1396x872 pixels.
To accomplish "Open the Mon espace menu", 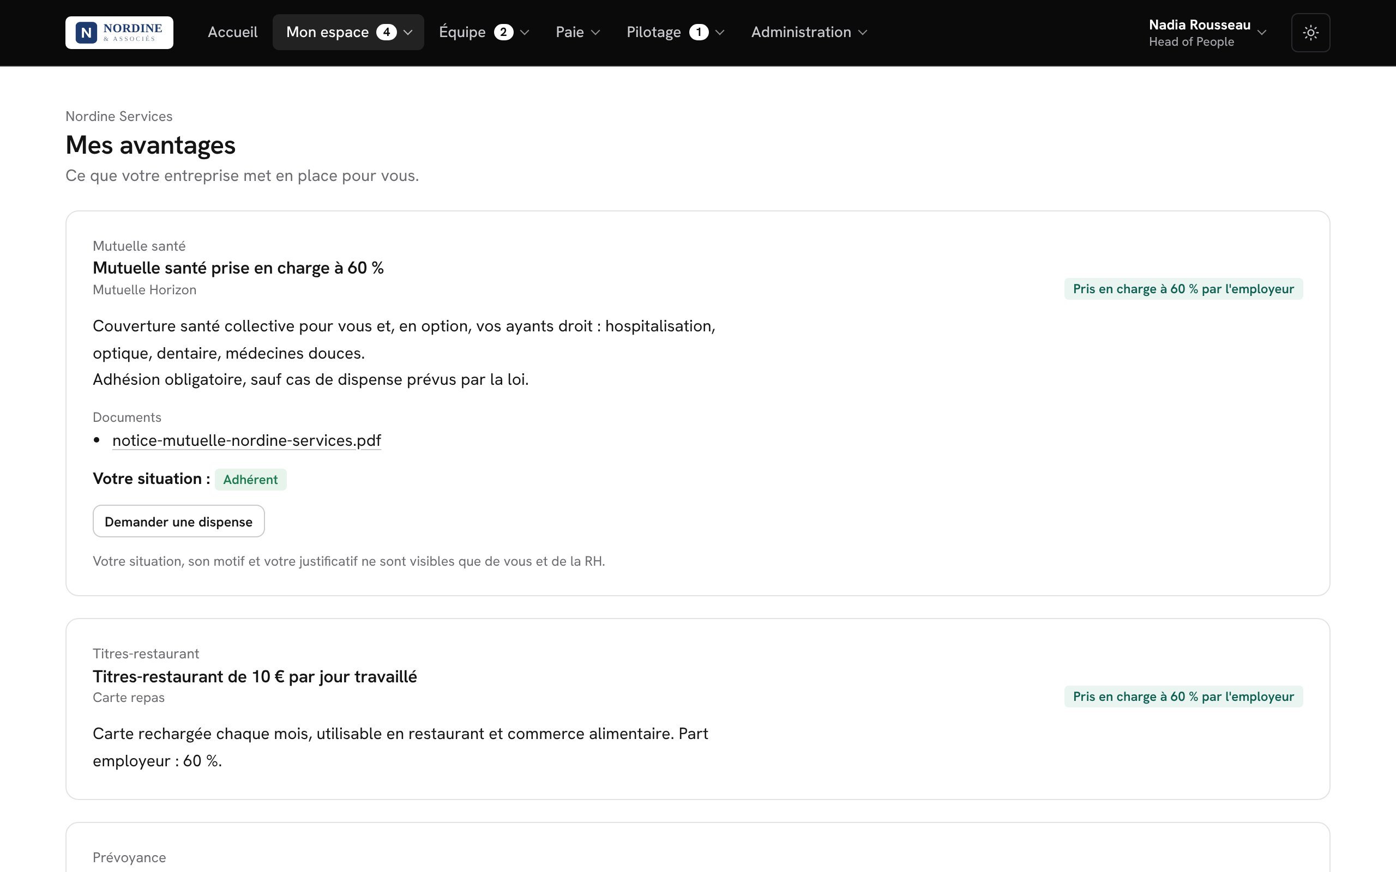I will pyautogui.click(x=348, y=32).
